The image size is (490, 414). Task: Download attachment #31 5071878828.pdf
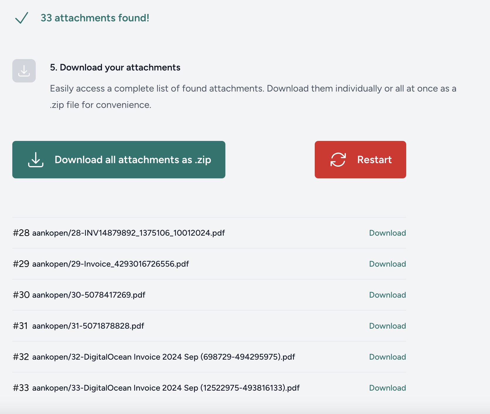387,326
